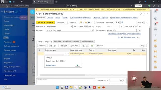161x90 pixels.
Task: Click the envelope send-by-email icon
Action: pos(86,22)
